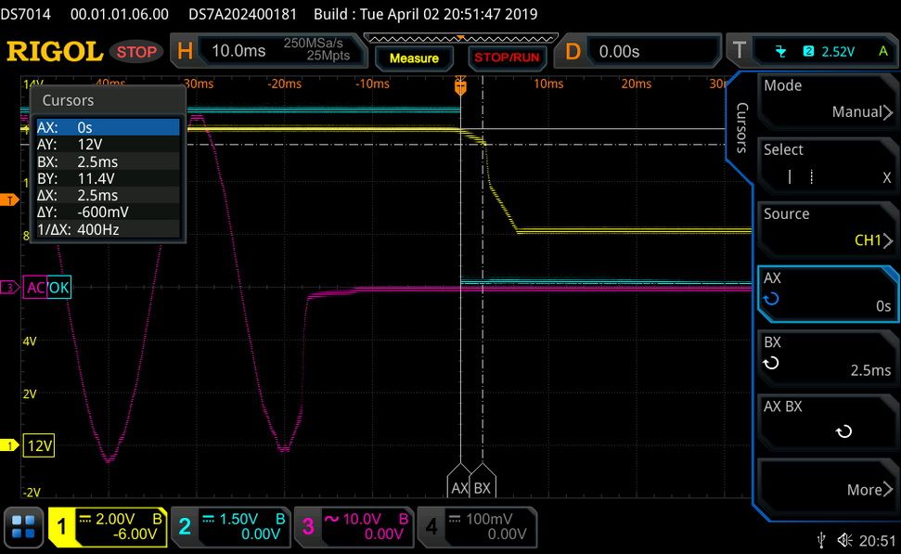Select the 1/ΔX 400Hz cursor row
The image size is (901, 554).
pyautogui.click(x=108, y=229)
